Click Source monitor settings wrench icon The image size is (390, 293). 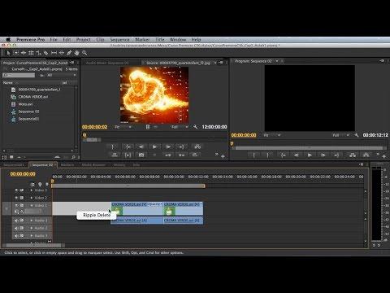click(195, 127)
